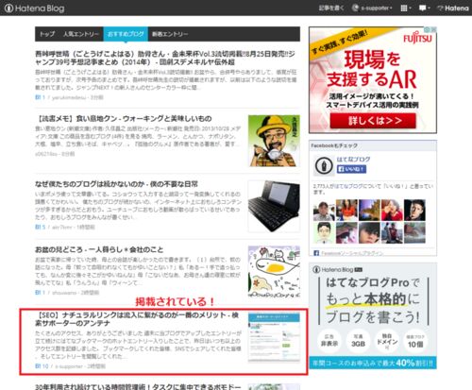Click the 独自ドメイン circle in Pro banner
This screenshot has height=390, width=472.
(387, 341)
